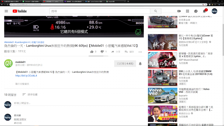Click the like/dislike ratio bar
Screen dimensions: 224x126
pyautogui.click(x=98, y=56)
